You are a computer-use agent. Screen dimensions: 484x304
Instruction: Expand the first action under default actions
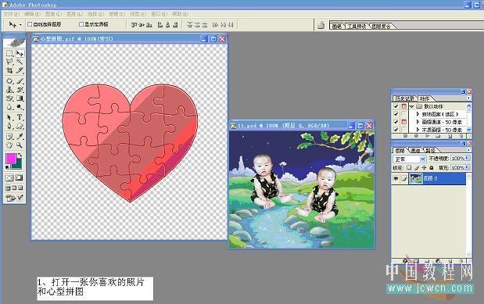tap(418, 114)
